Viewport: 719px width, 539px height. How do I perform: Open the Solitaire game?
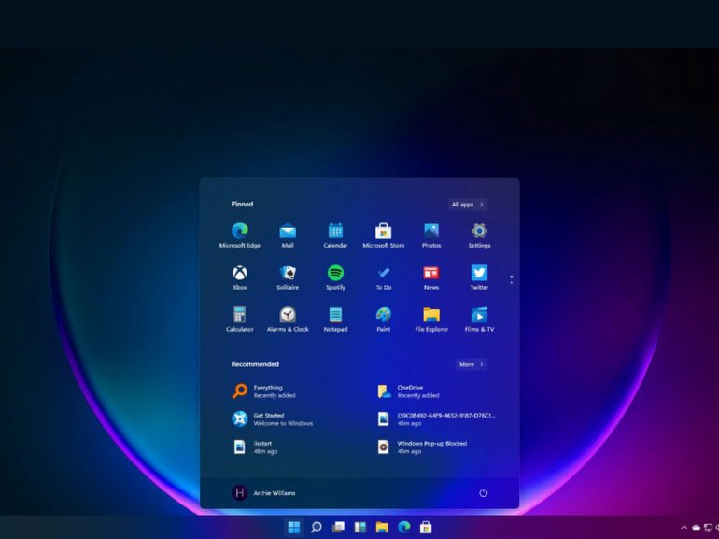pyautogui.click(x=288, y=277)
